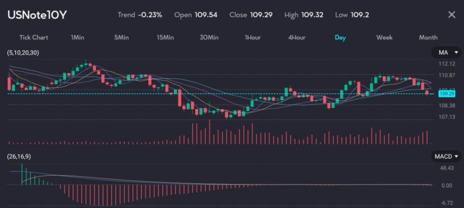Screen dimensions: 464x208
Task: Open the MA indicator dropdown
Action: pos(445,53)
